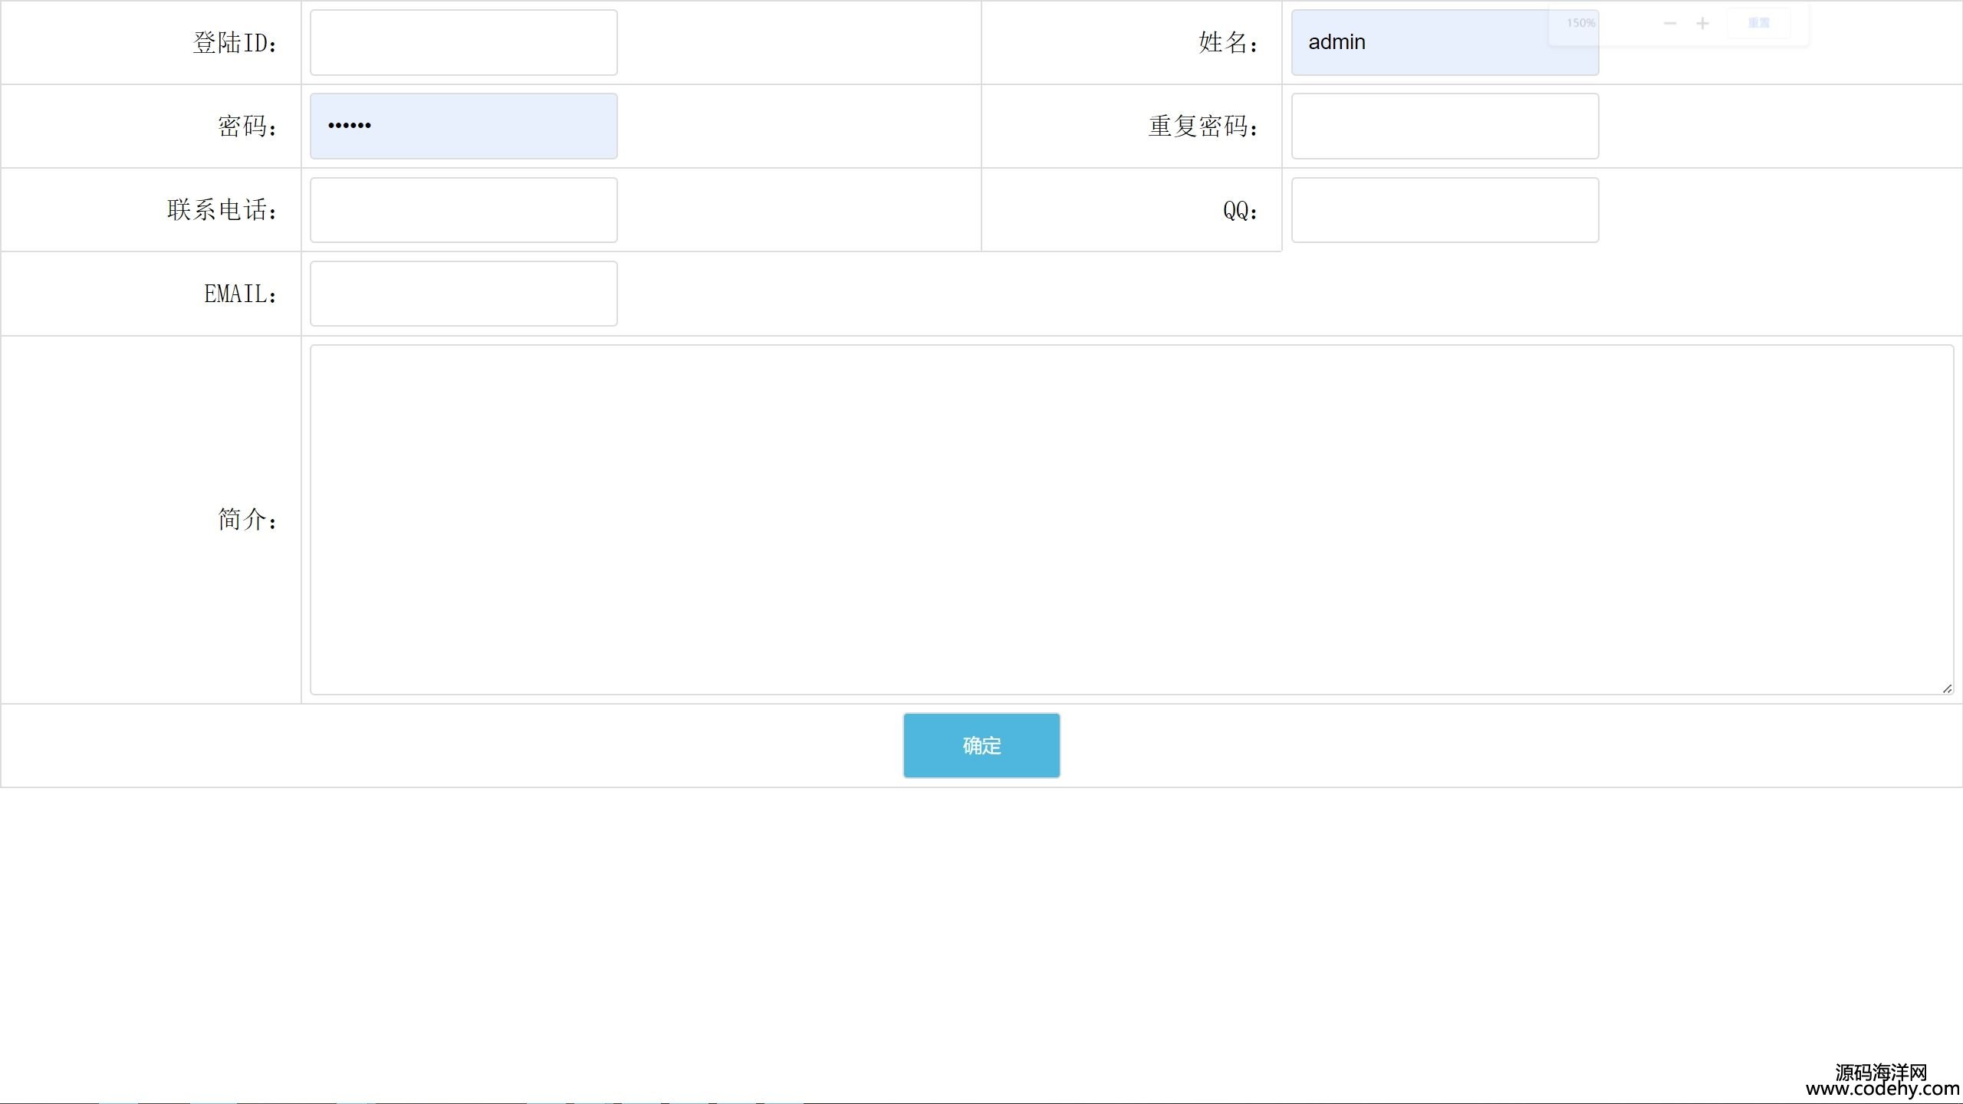
Task: Focus the QQ input field
Action: coord(1445,210)
